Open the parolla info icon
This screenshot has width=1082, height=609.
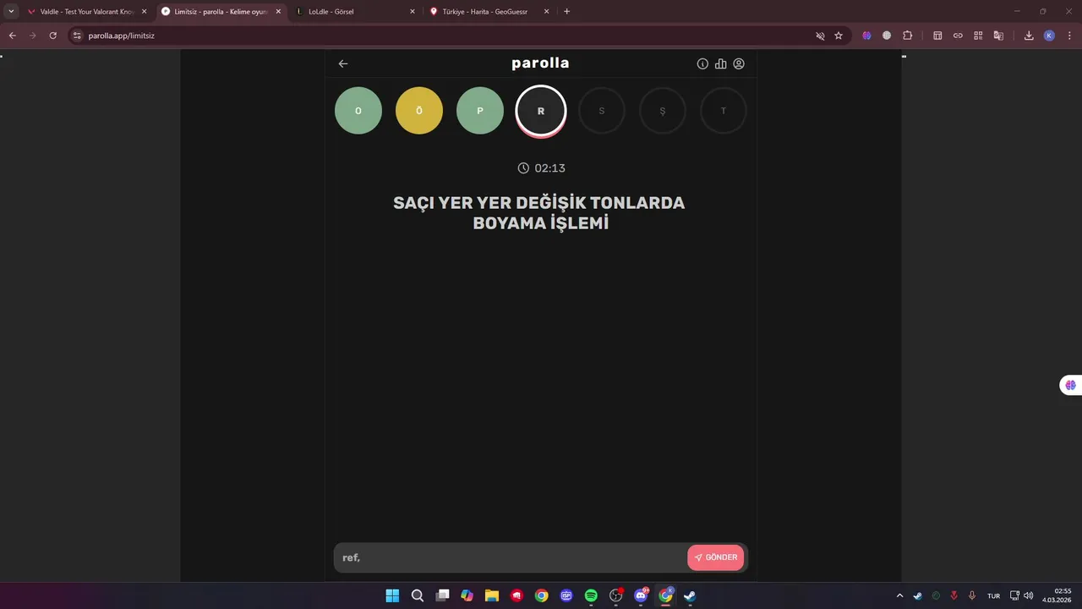[x=702, y=63]
